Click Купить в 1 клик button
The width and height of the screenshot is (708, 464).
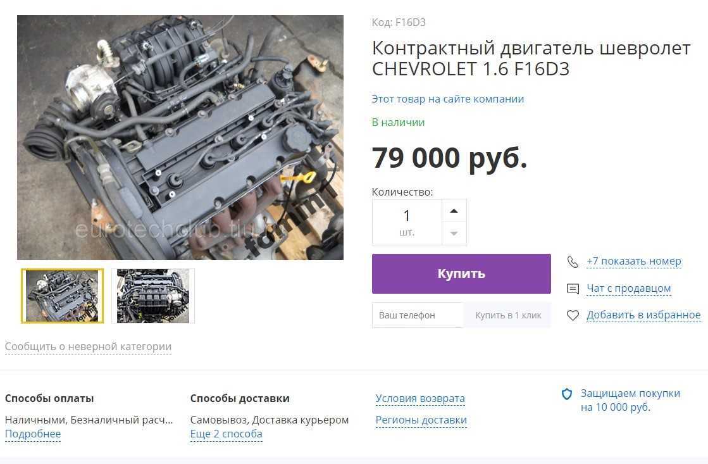(x=507, y=315)
